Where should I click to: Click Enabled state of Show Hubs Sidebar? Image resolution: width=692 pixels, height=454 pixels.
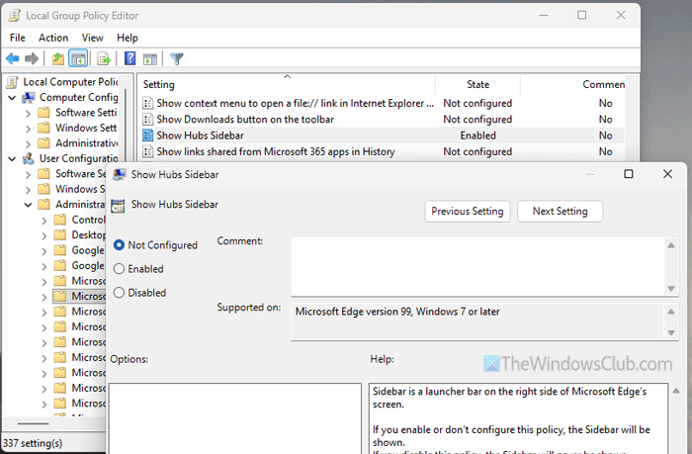pyautogui.click(x=477, y=136)
